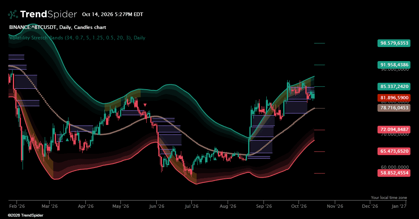Click the brown 78.716,0453 midline label
Screen dimensions: 419x219
pos(394,108)
